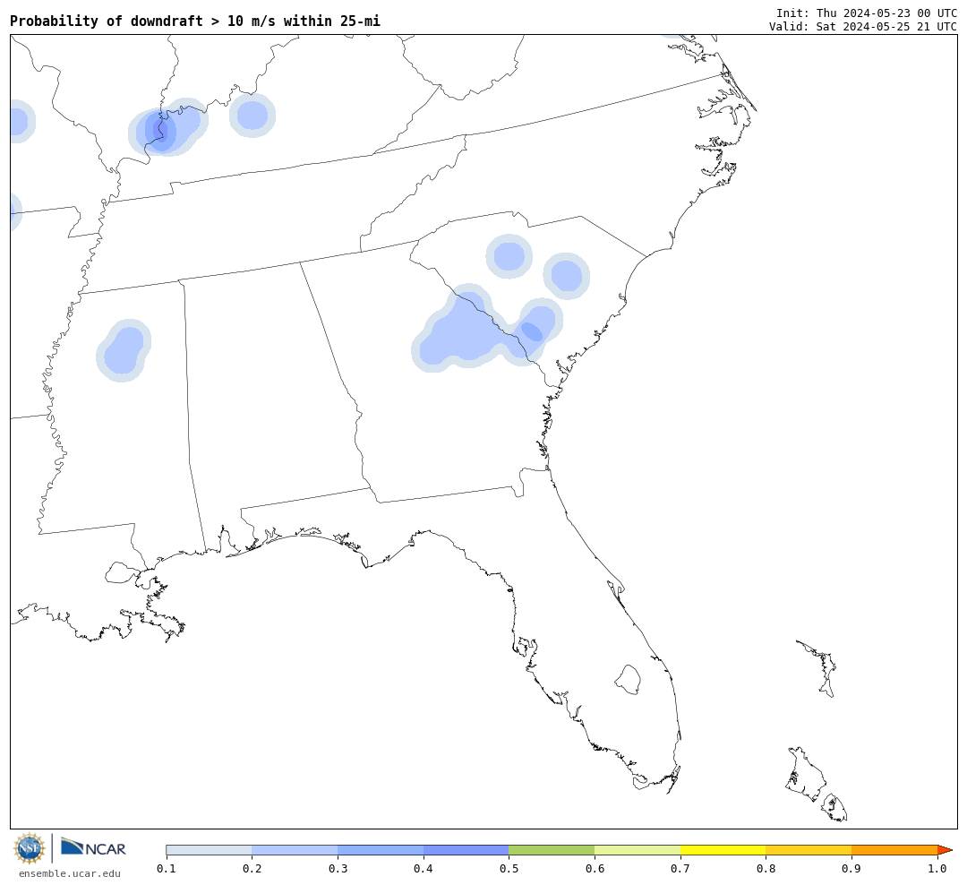Click the Lake Okeechobee outline in Florida
The image size is (967, 885).
[x=629, y=680]
